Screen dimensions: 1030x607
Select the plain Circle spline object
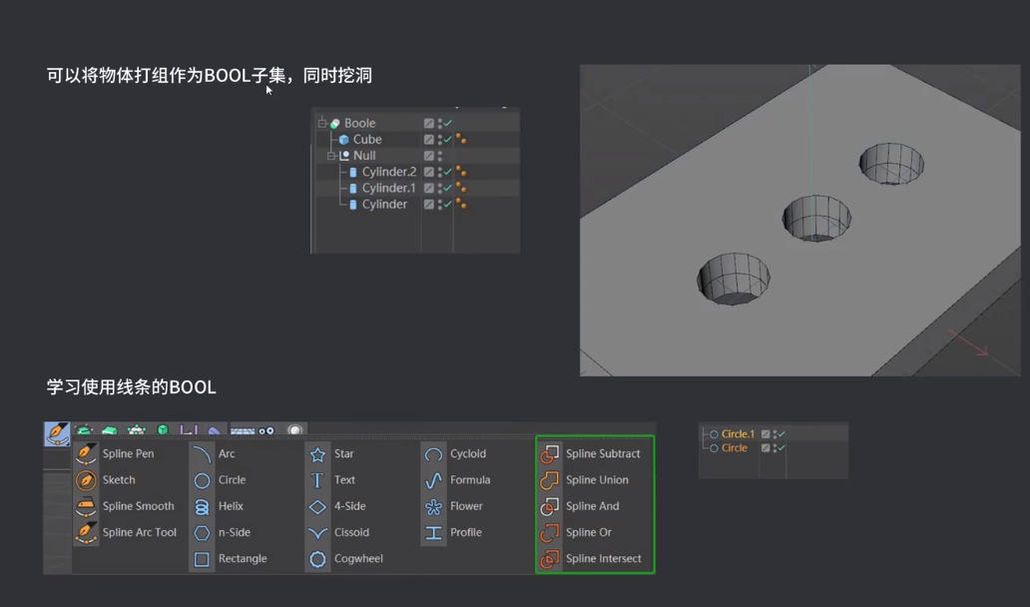pyautogui.click(x=734, y=448)
